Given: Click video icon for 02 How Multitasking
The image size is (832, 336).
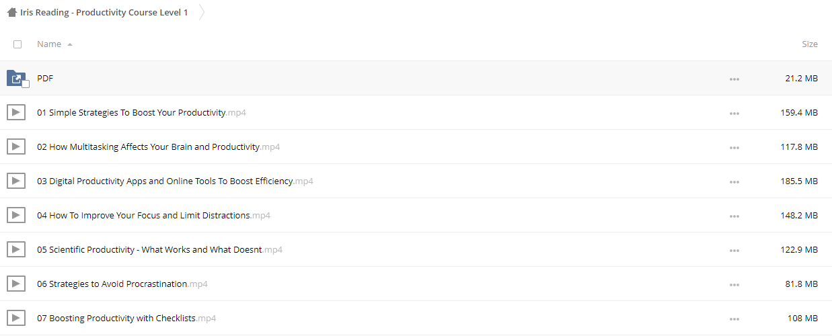Looking at the screenshot, I should coord(16,146).
